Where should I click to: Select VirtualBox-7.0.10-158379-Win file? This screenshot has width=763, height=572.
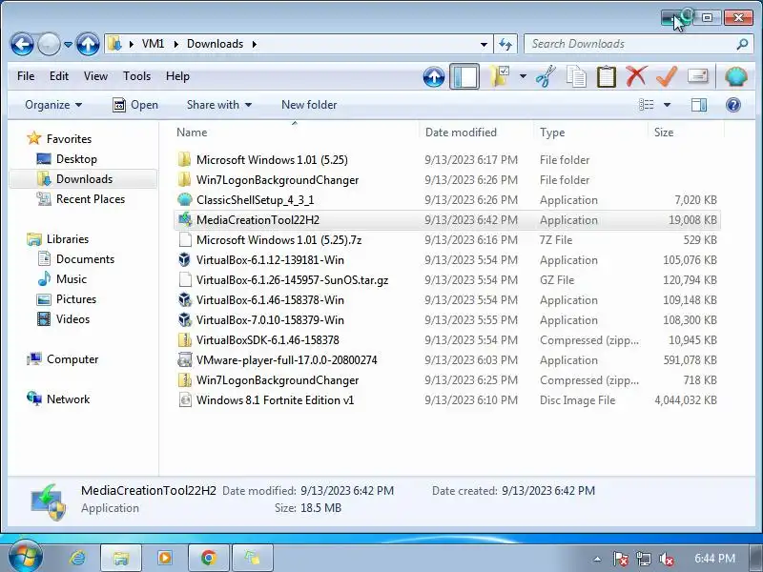coord(447,320)
